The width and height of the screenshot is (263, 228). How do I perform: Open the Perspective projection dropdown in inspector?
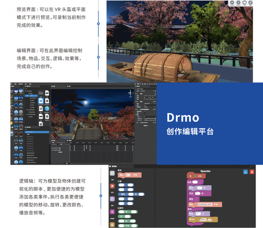pyautogui.click(x=150, y=104)
